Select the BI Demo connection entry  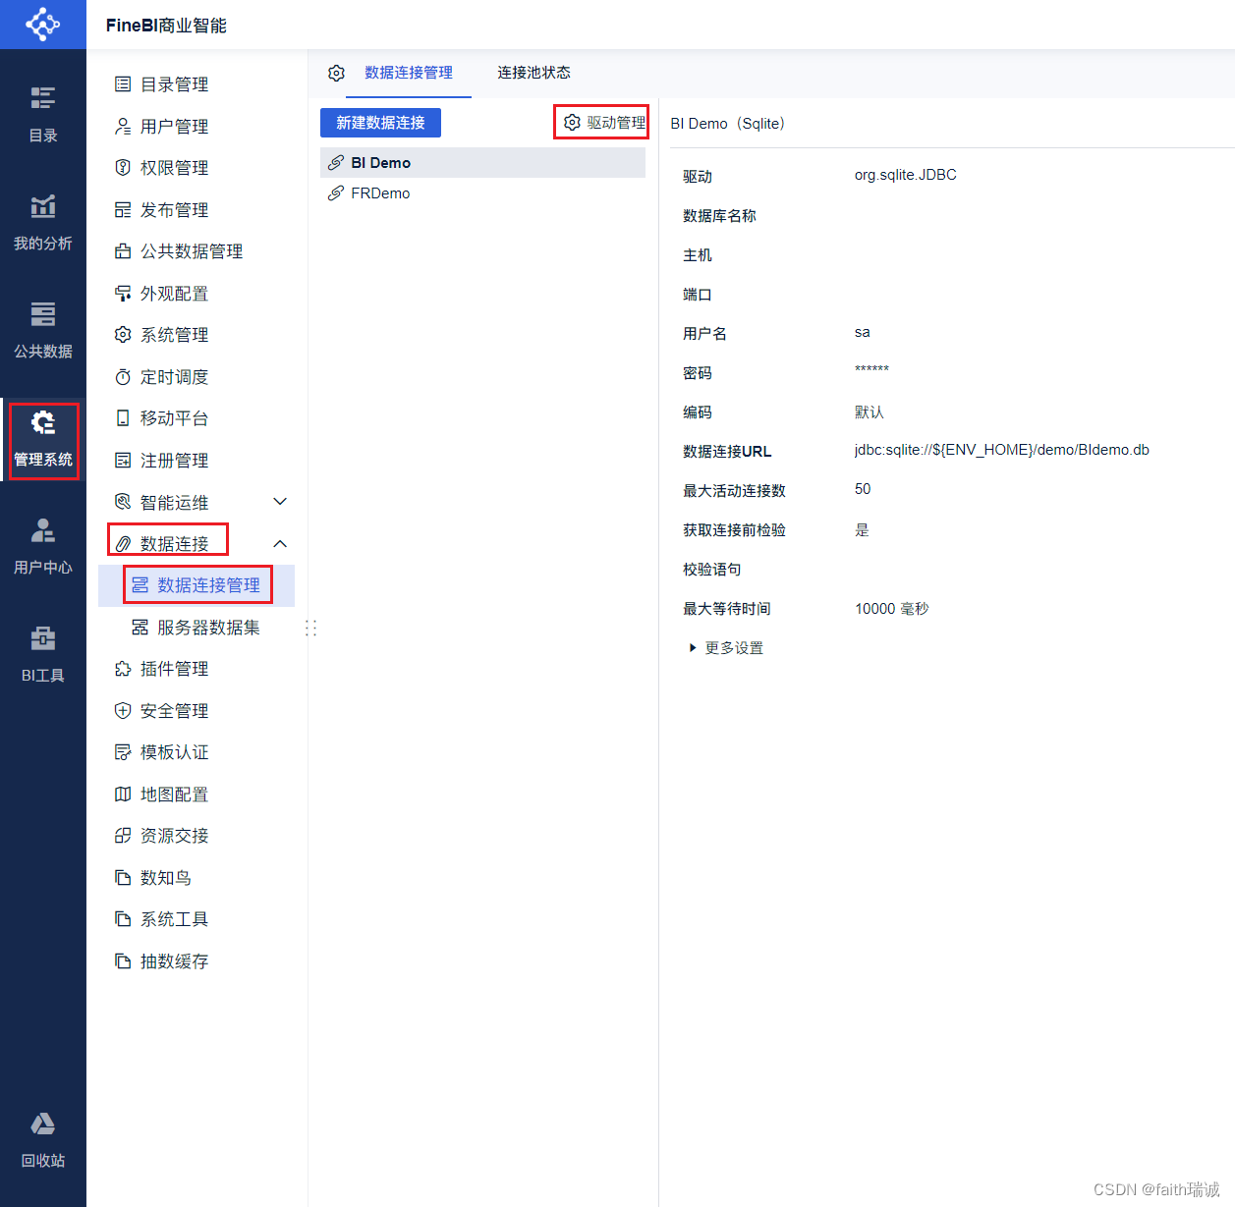point(380,163)
